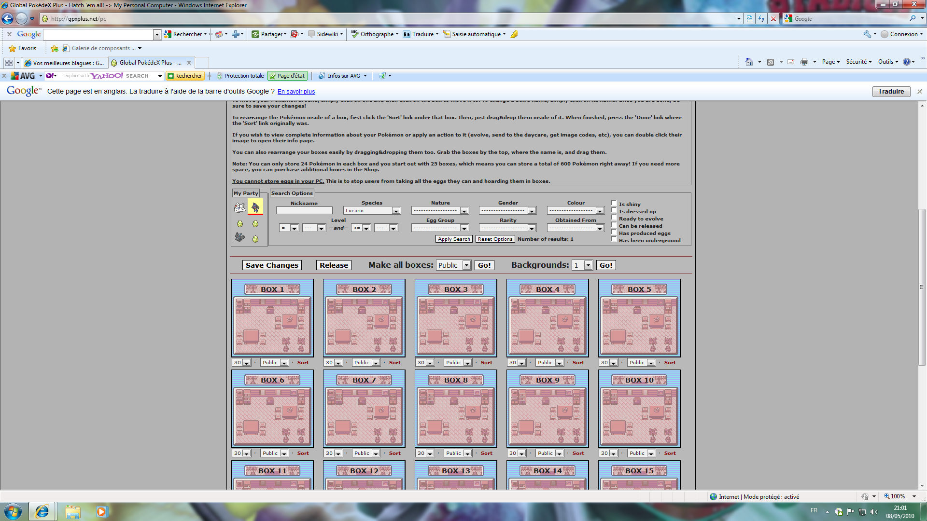Click the Favoris star icon

click(x=13, y=48)
